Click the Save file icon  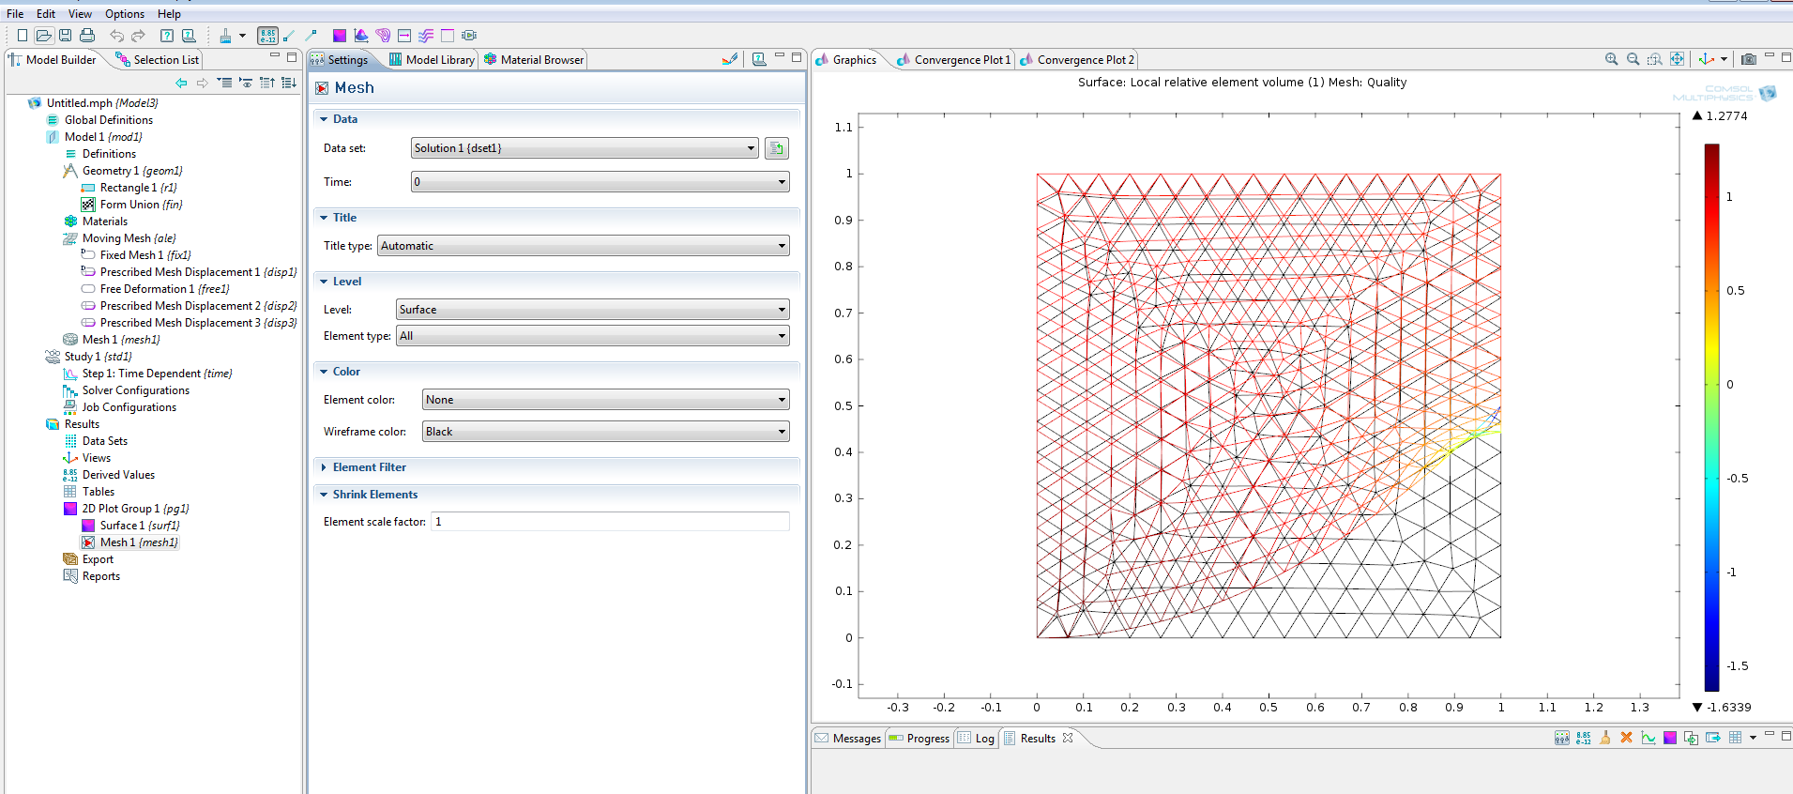(65, 36)
